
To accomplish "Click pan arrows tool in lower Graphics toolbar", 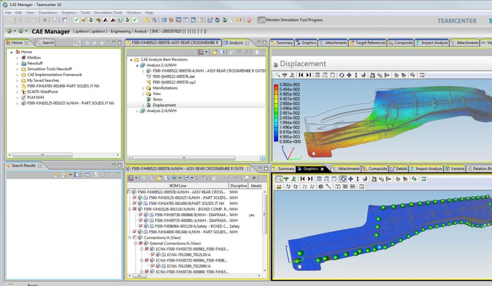I will pyautogui.click(x=350, y=179).
